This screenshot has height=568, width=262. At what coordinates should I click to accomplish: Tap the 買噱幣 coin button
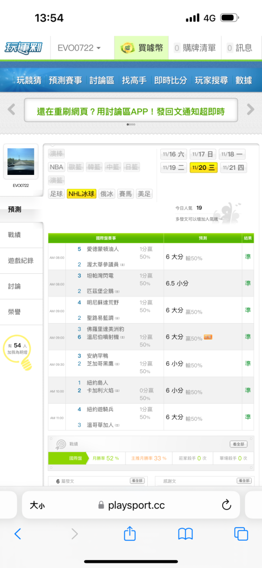(142, 48)
